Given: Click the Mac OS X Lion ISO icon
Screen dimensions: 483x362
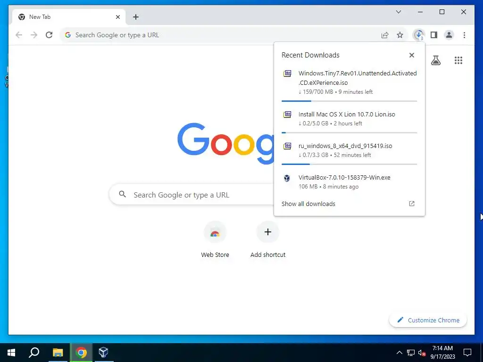Looking at the screenshot, I should [x=287, y=115].
